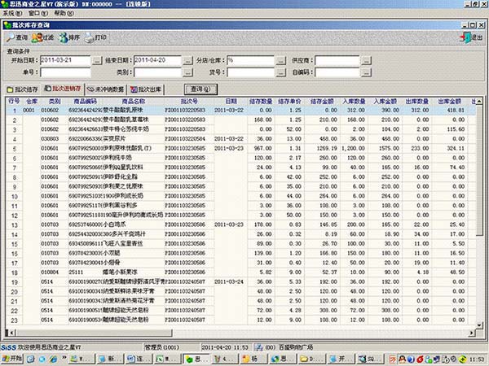
Task: Open browse button for 类别
Action: 187,72
